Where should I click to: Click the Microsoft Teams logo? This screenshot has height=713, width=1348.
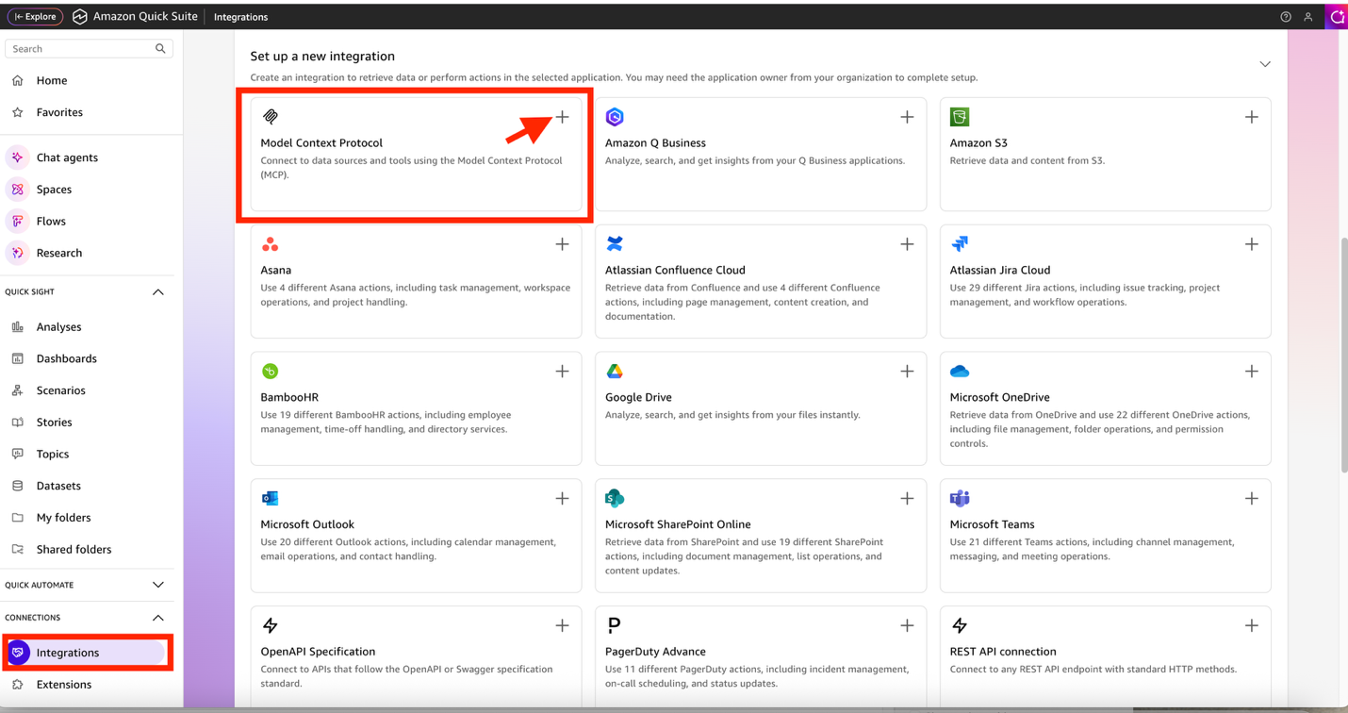coord(960,498)
